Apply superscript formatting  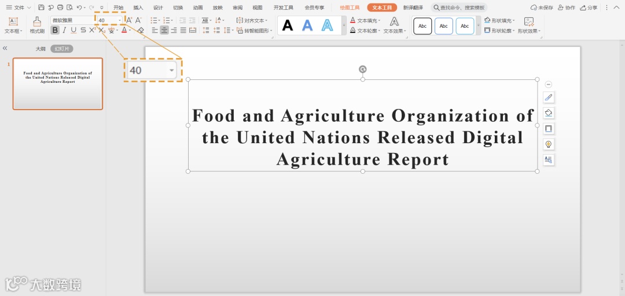point(92,30)
